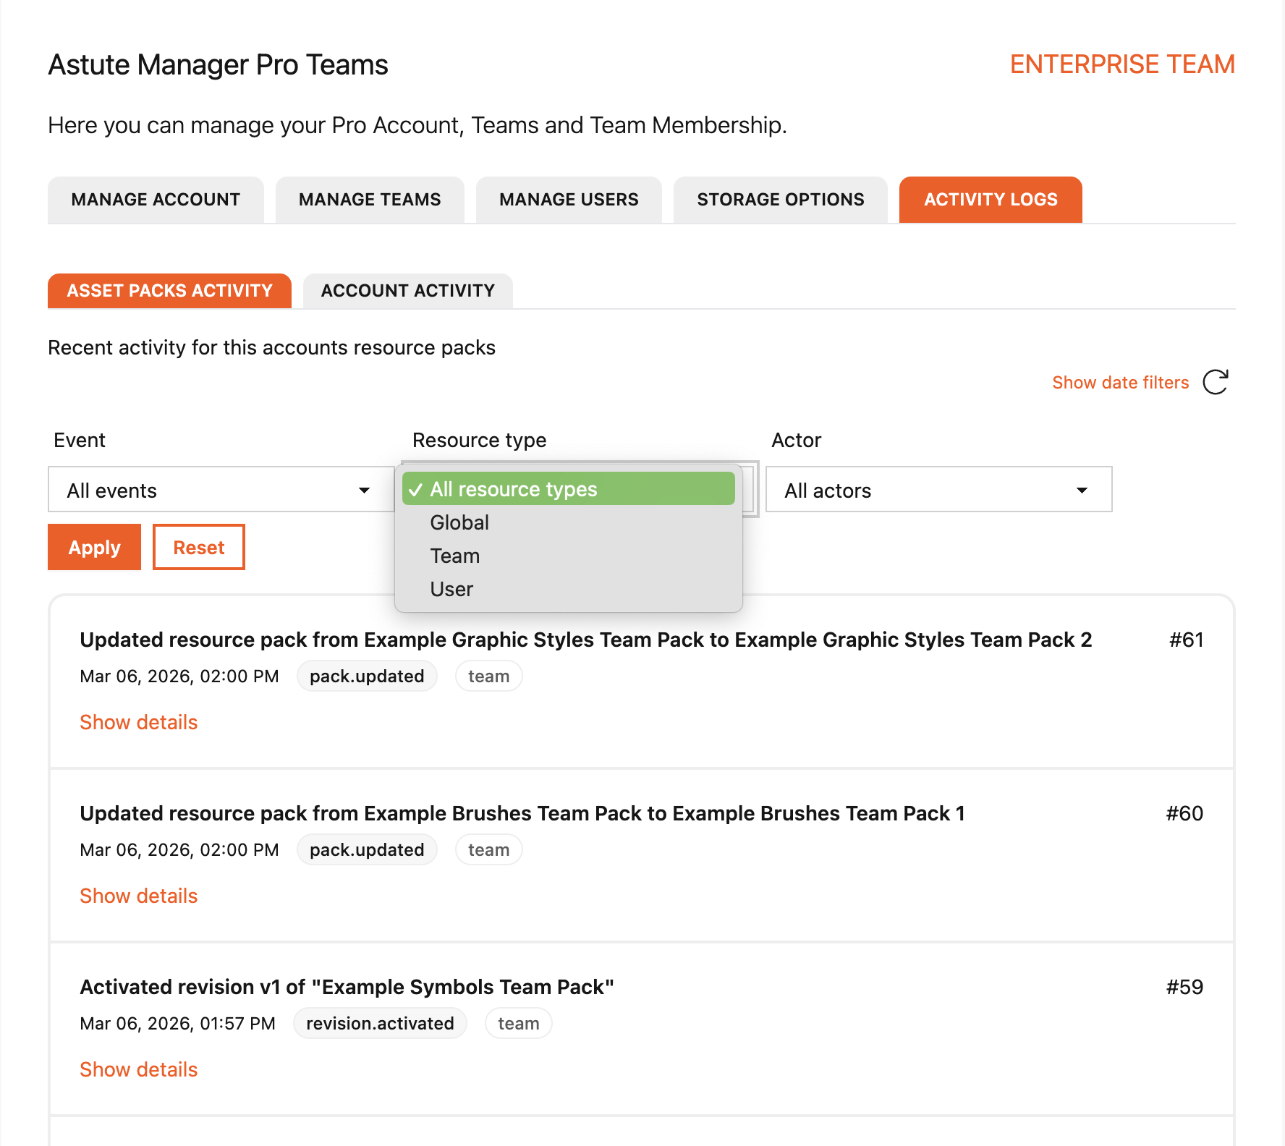Choose Team in resource type list
Viewport: 1285px width, 1146px height.
click(x=454, y=556)
